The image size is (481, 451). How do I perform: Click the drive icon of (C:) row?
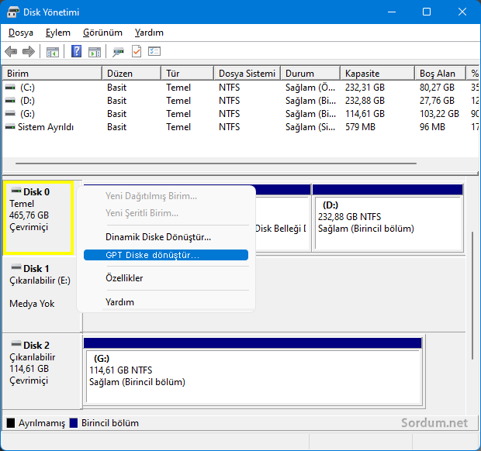click(10, 88)
